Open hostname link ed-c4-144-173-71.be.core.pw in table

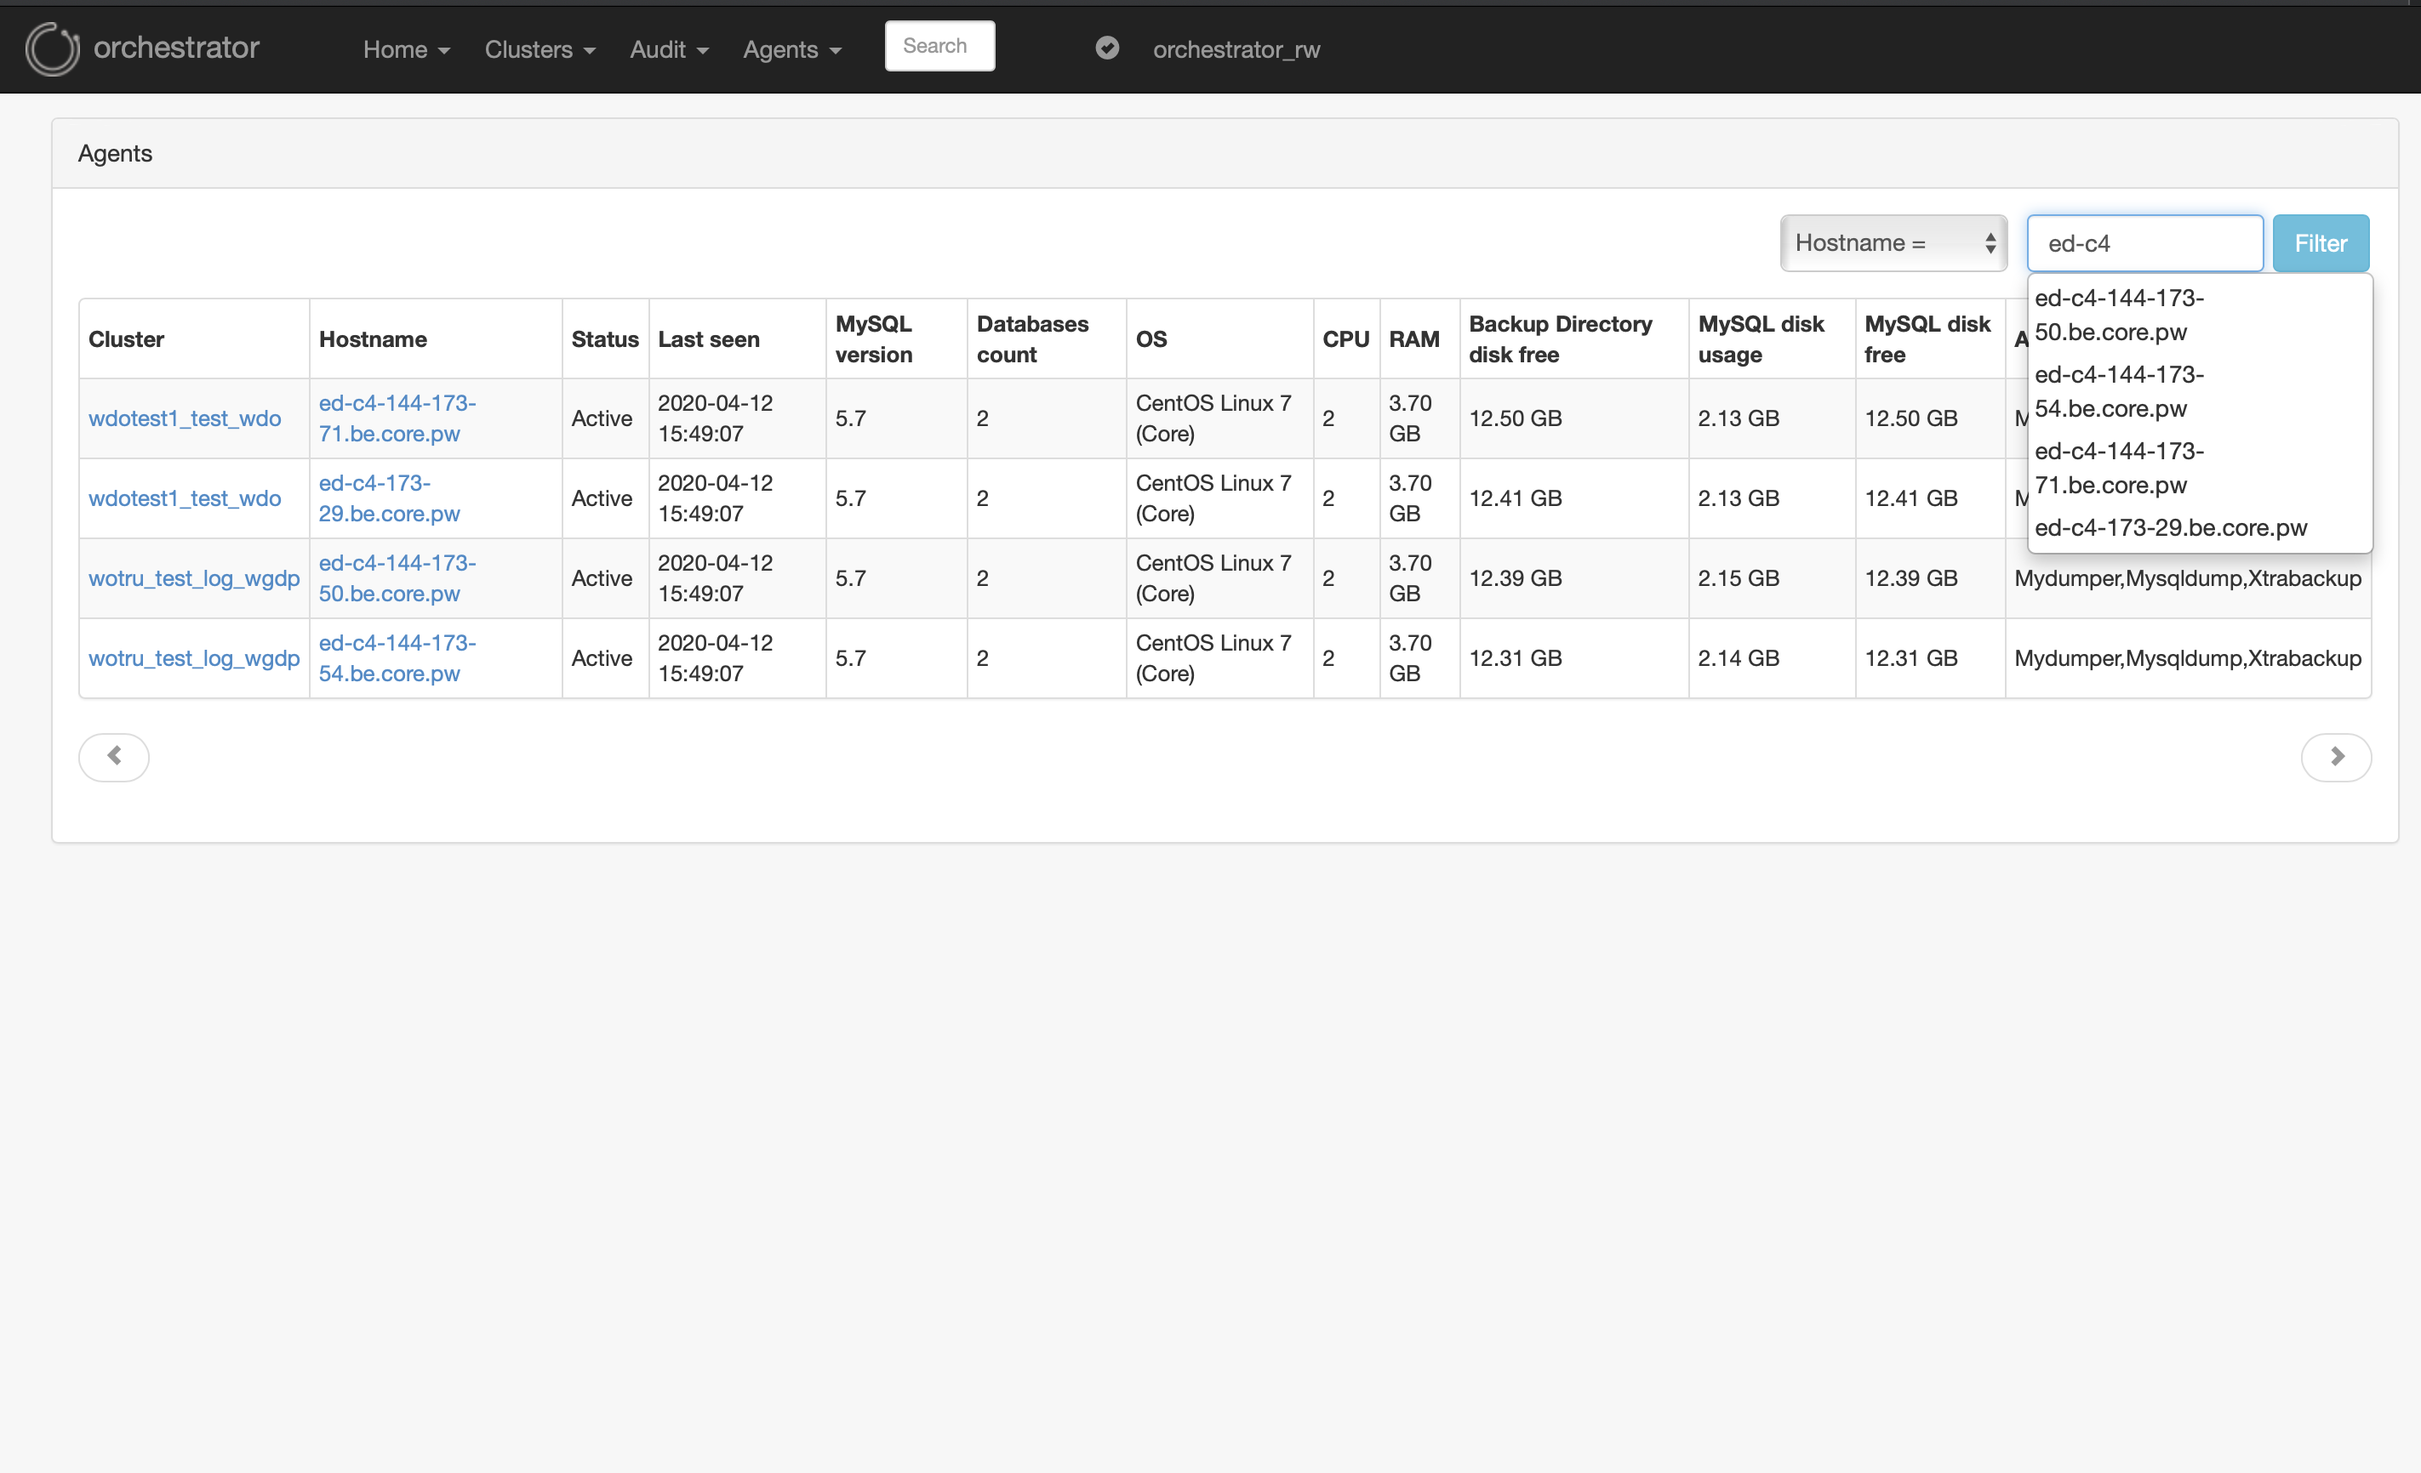coord(396,418)
